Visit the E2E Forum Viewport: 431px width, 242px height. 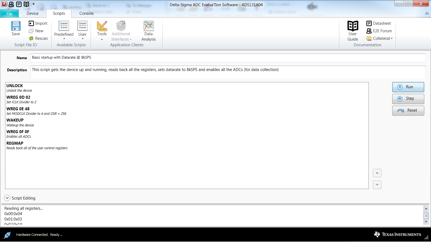coord(379,31)
